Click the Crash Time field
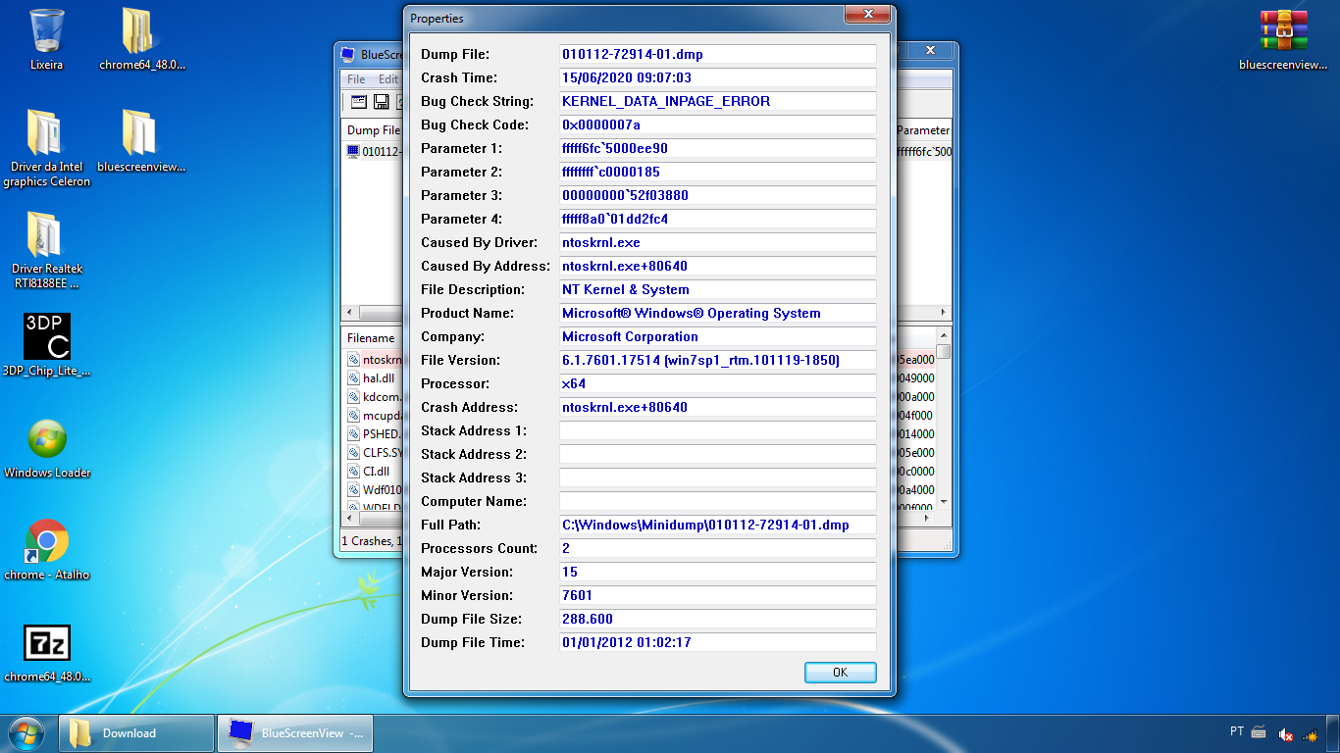 point(718,77)
